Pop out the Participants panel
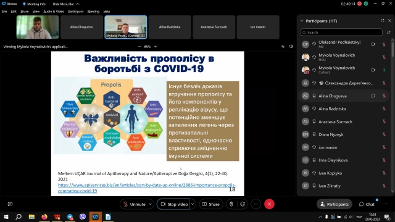This screenshot has height=222, width=395. 383,21
